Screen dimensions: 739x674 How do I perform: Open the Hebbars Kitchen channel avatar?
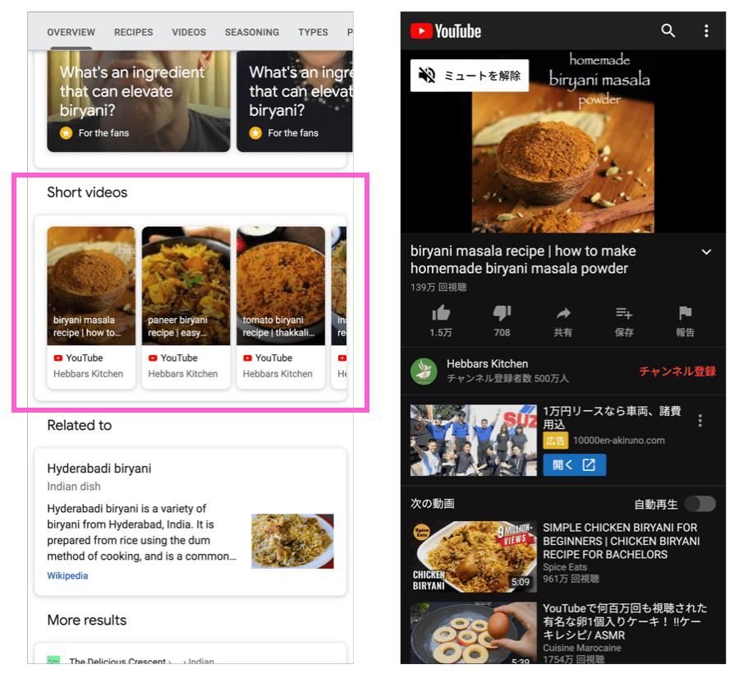[424, 372]
